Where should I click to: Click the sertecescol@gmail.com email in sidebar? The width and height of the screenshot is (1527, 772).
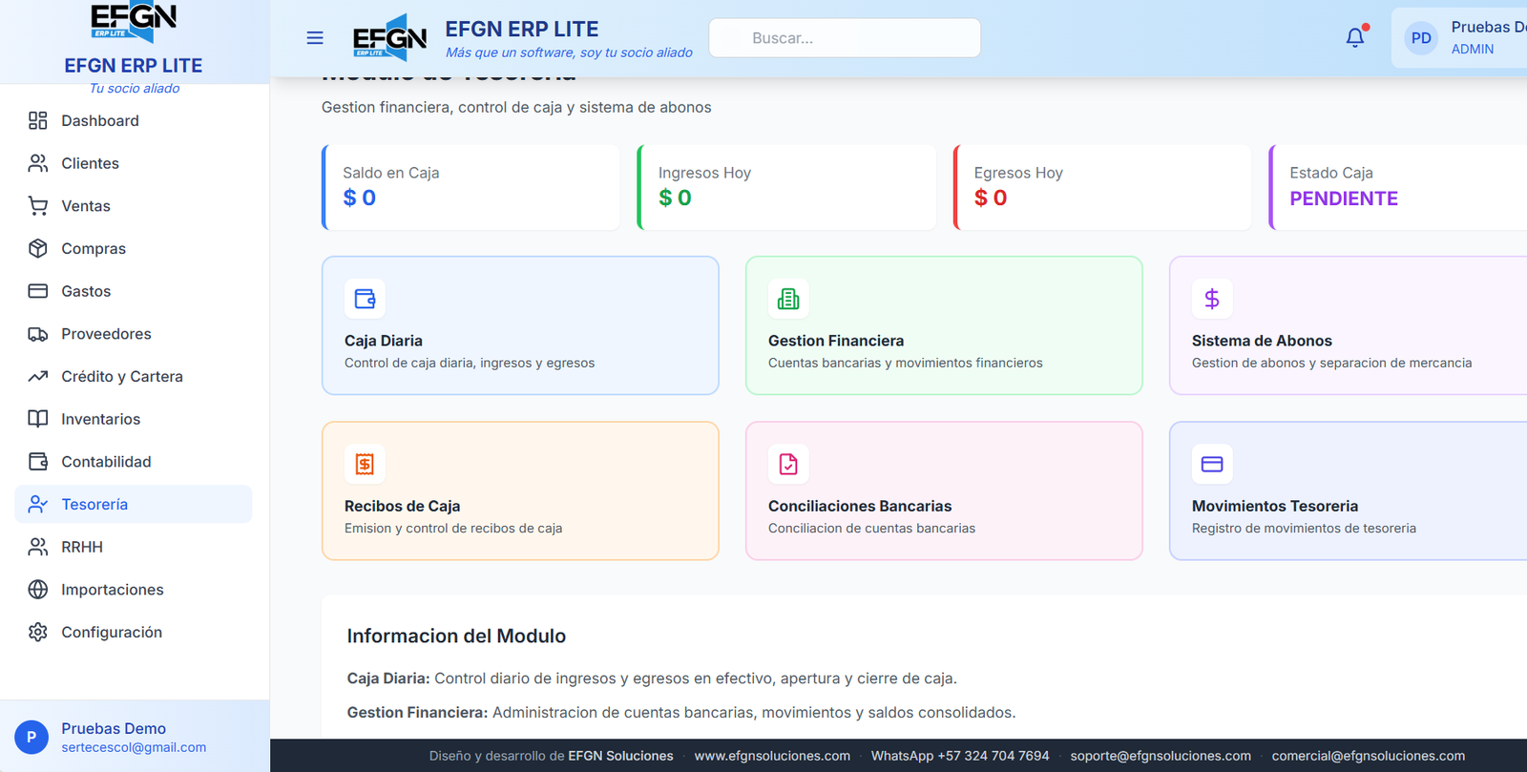coord(134,747)
